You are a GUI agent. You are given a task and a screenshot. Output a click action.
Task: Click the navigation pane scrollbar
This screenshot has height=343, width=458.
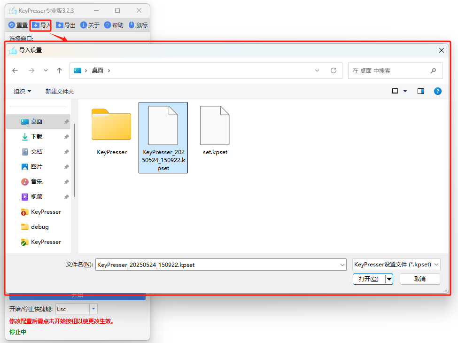(x=75, y=160)
